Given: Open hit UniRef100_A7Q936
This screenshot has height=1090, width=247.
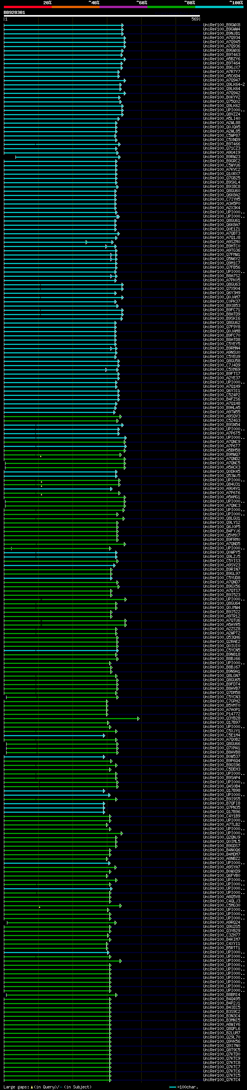Looking at the screenshot, I should 222,46.
